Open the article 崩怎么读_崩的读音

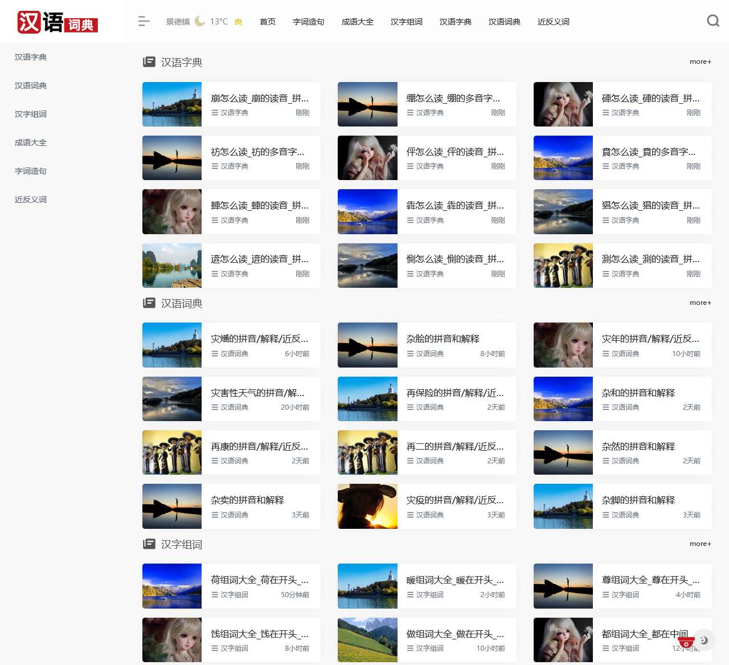[x=260, y=98]
